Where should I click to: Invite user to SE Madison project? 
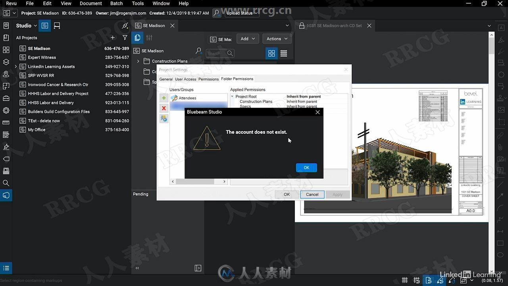tap(199, 51)
